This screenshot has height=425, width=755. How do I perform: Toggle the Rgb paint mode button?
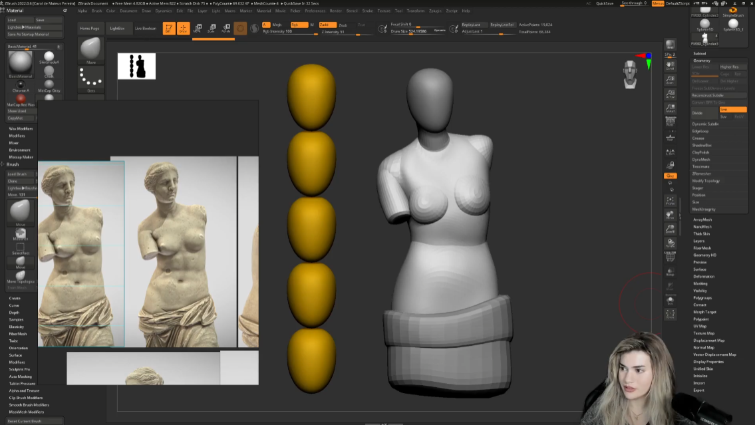(x=299, y=25)
